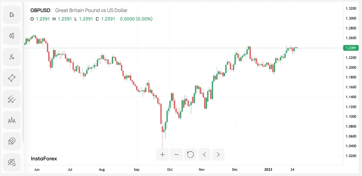Click the GBPUSD symbol name
The width and height of the screenshot is (362, 176).
pos(40,10)
